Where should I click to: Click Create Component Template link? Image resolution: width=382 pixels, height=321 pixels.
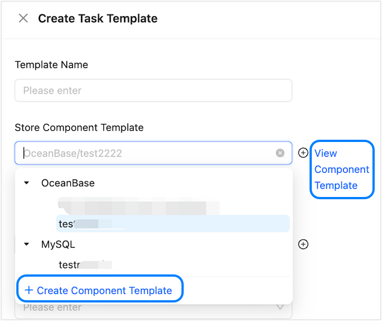(x=104, y=291)
